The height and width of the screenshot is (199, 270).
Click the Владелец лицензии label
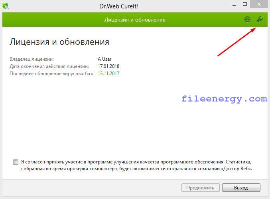click(x=32, y=59)
